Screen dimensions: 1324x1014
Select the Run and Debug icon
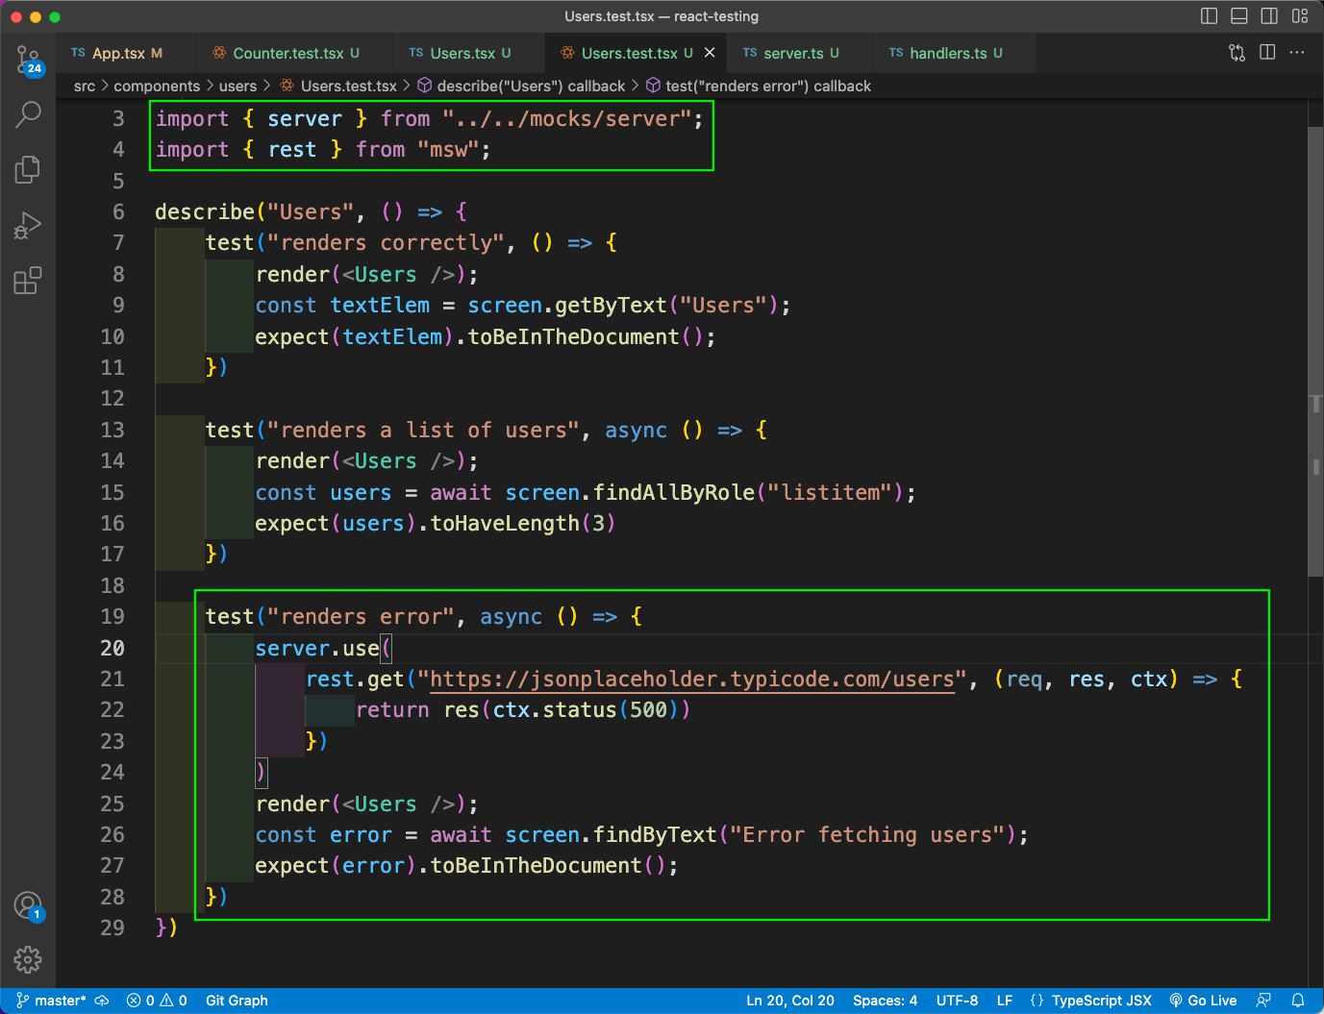pos(27,225)
